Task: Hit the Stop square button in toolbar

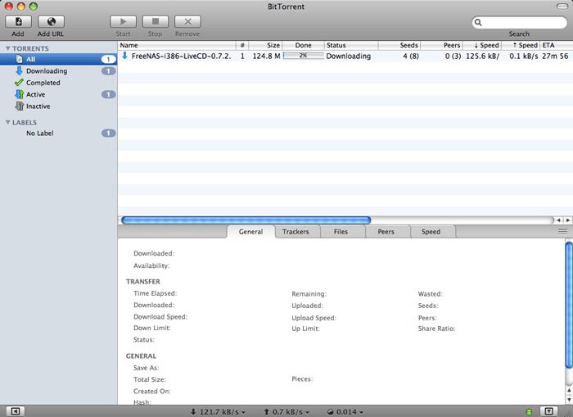Action: click(156, 21)
